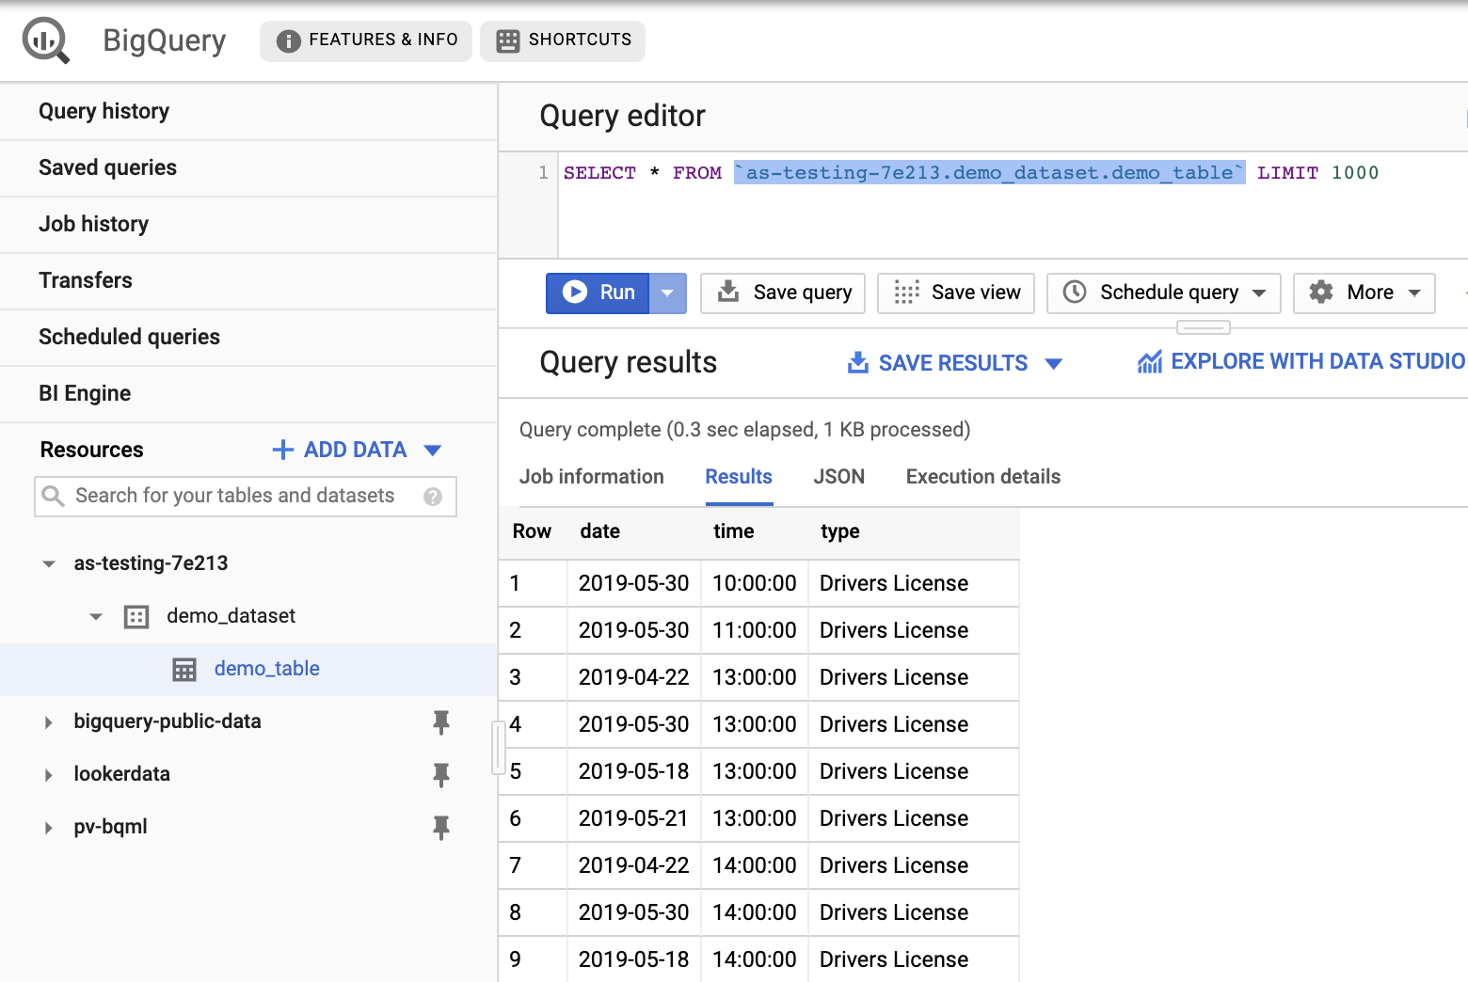
Task: Collapse the as-testing-7e213 project tree
Action: point(49,564)
